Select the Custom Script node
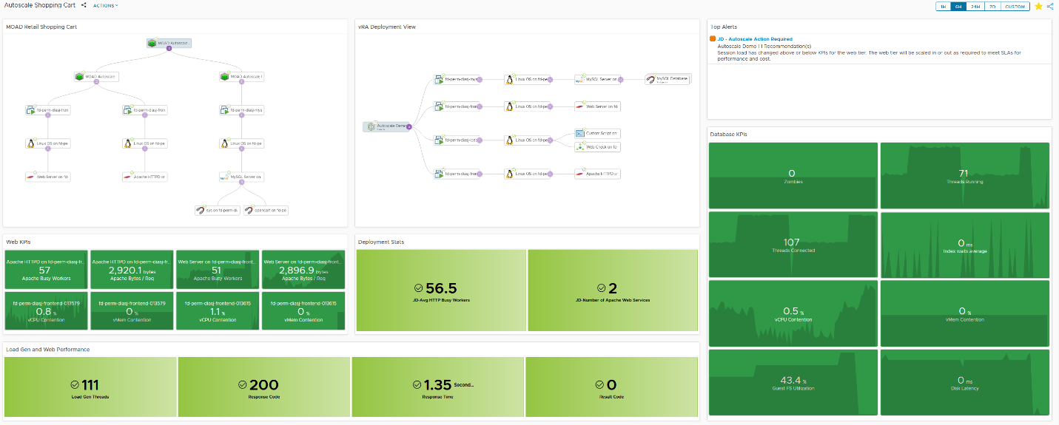The width and height of the screenshot is (1059, 425). [x=598, y=134]
